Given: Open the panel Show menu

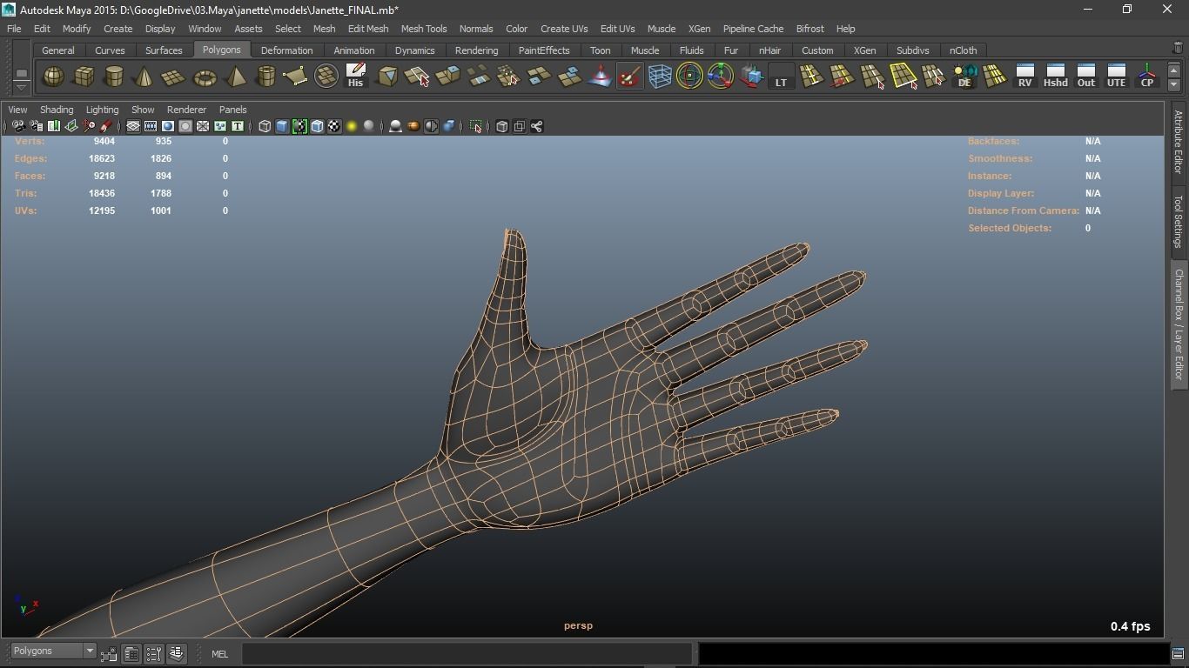Looking at the screenshot, I should tap(143, 110).
